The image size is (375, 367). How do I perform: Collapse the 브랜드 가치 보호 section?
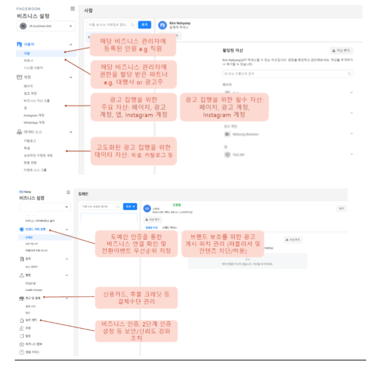tap(67, 229)
